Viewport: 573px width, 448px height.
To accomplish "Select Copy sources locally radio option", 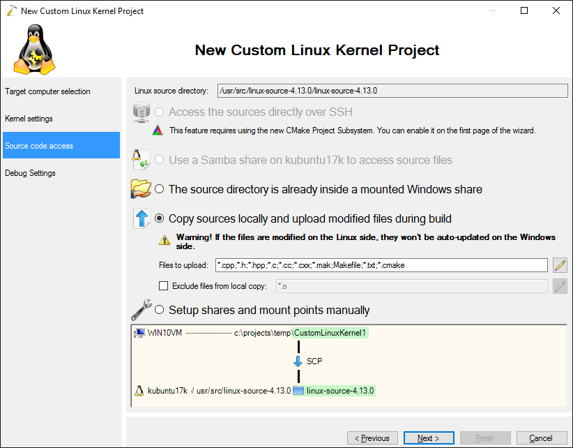I will (x=160, y=218).
